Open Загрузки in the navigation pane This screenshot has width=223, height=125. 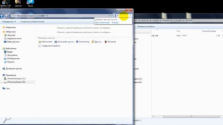coord(11,35)
